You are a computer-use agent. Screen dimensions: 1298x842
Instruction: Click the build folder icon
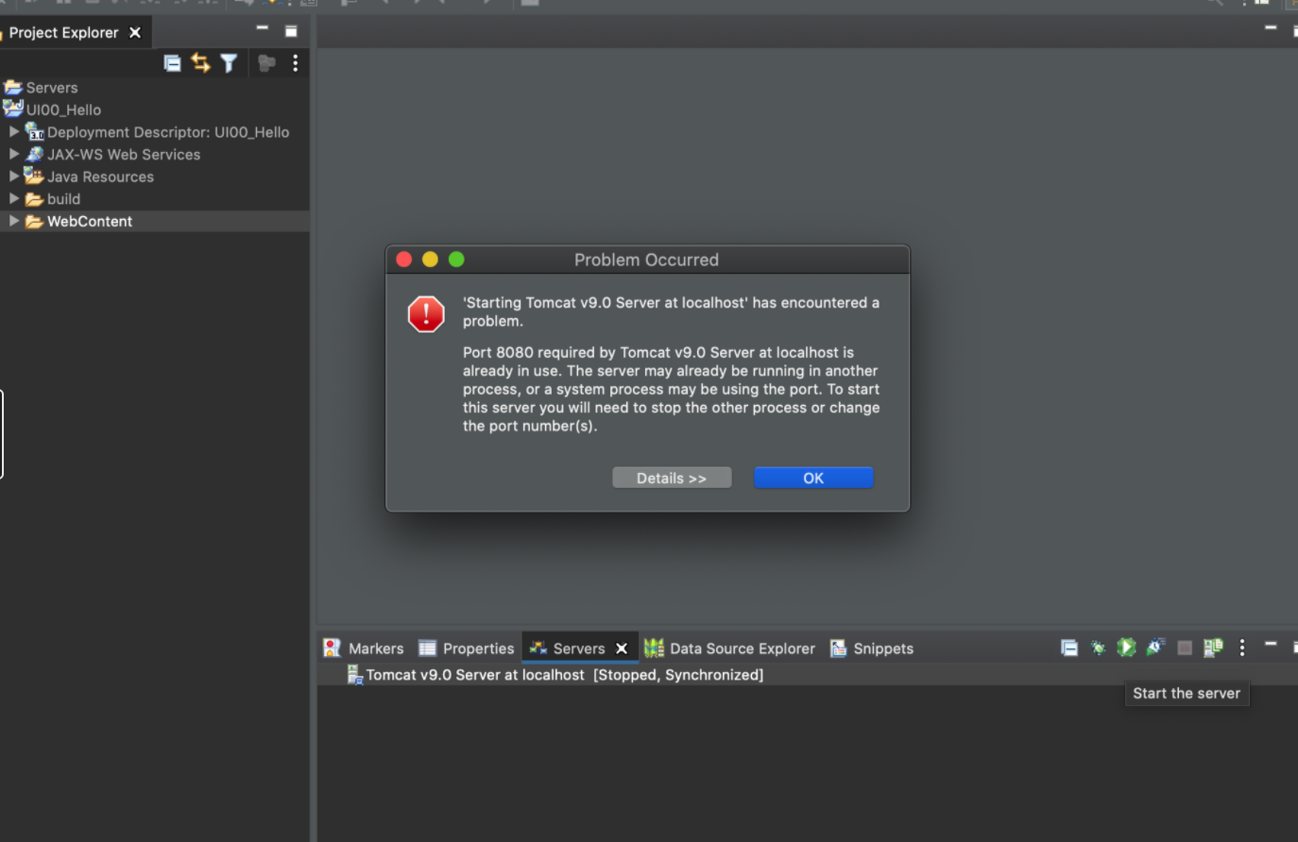click(x=35, y=199)
